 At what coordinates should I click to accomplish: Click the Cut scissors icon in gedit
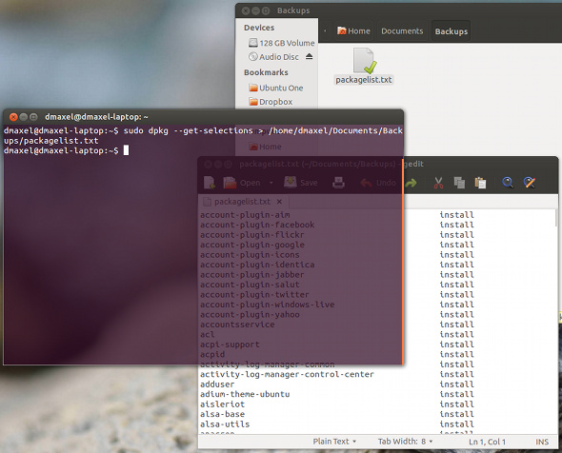click(438, 183)
